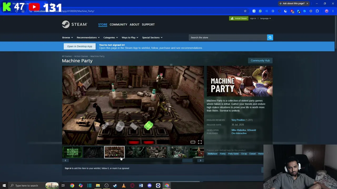
Task: Click the 'Machine Party' breadcrumb link
Action: (97, 56)
